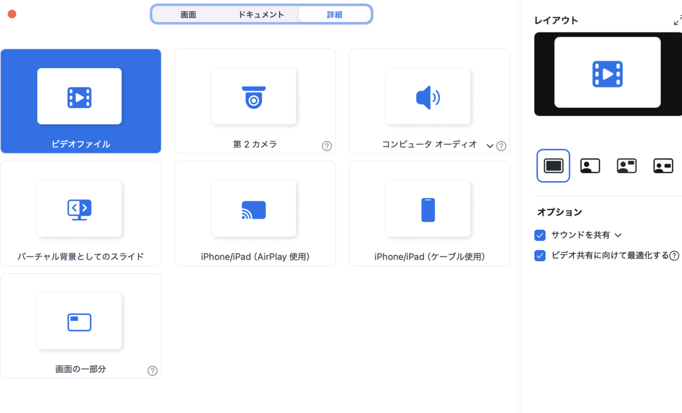
Task: Select iPhone/iPad (AirPlay 使用) cast icon
Action: (253, 210)
